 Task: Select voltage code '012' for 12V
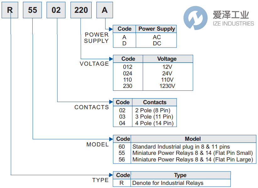tap(127, 67)
